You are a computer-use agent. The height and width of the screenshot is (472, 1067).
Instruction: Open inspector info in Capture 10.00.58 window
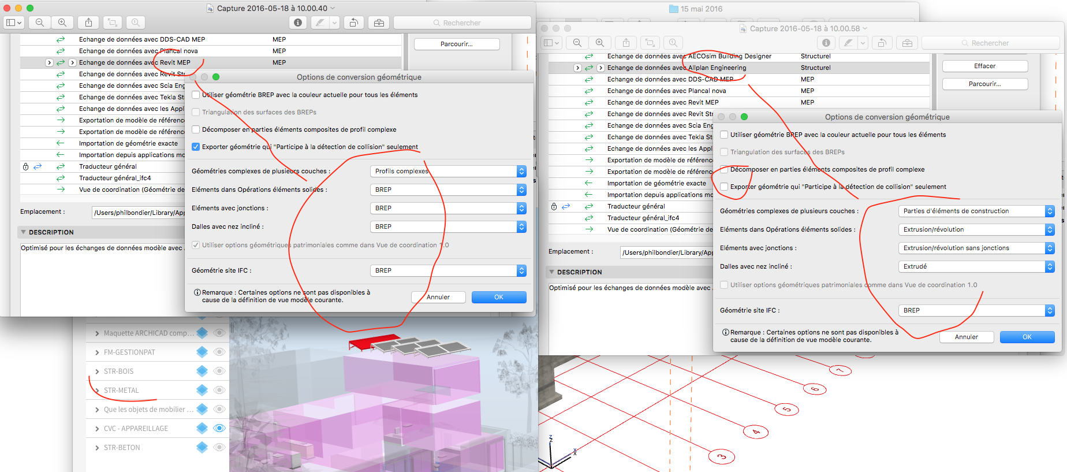tap(826, 43)
